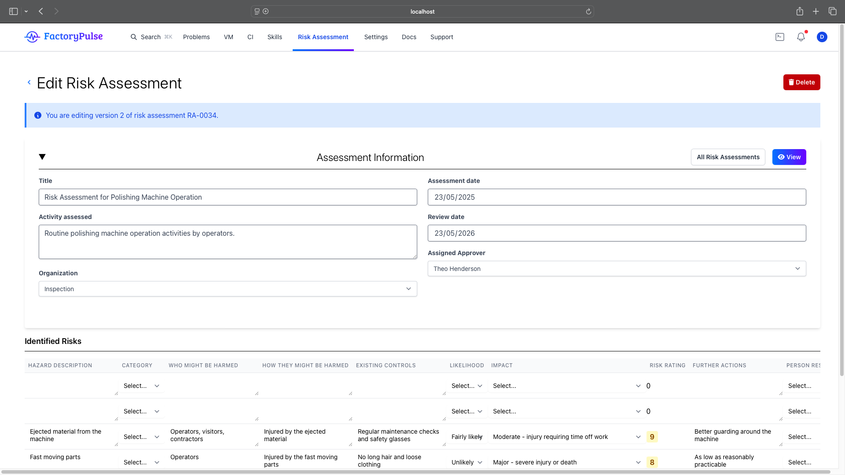845x475 pixels.
Task: Click the browser forward arrow
Action: point(56,11)
